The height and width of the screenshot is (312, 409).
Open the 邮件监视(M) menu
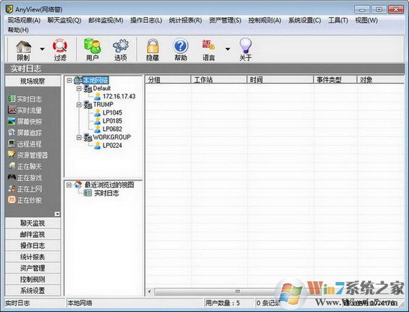tap(106, 20)
